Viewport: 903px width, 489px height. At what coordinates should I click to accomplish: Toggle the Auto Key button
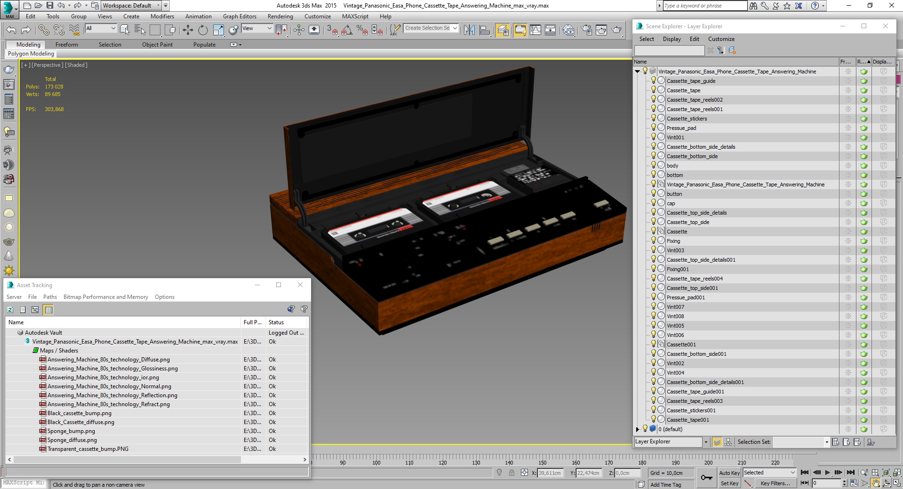pos(729,473)
